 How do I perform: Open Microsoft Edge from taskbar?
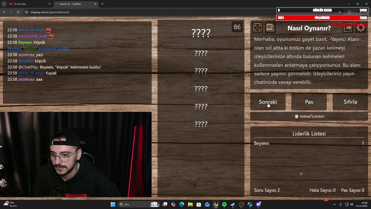point(182,204)
